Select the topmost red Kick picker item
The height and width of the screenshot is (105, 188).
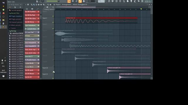[x=32, y=12]
